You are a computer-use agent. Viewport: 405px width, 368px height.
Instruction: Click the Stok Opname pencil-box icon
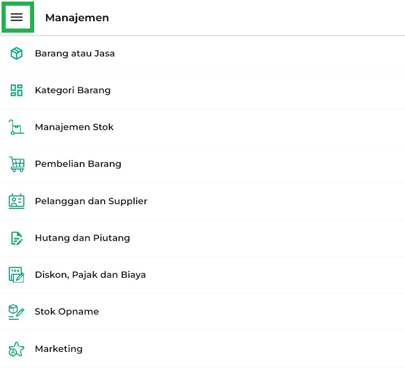click(17, 312)
